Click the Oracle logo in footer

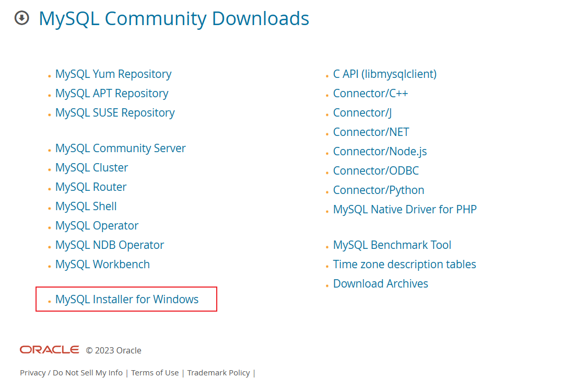50,350
